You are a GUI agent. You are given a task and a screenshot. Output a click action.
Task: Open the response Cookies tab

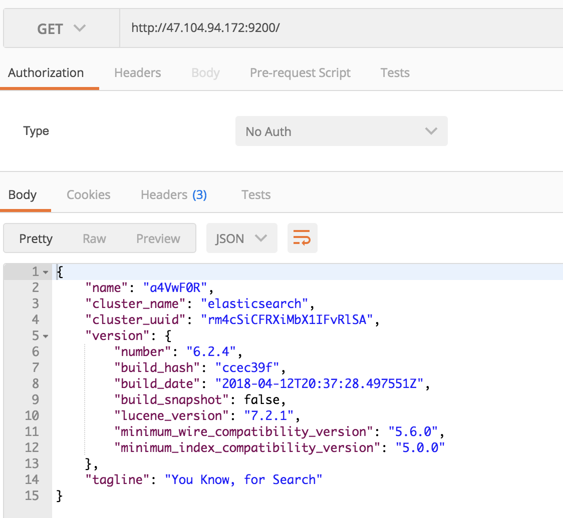click(x=89, y=195)
